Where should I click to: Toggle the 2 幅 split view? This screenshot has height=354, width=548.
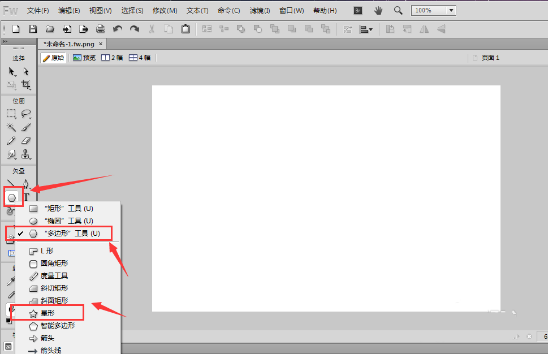112,58
